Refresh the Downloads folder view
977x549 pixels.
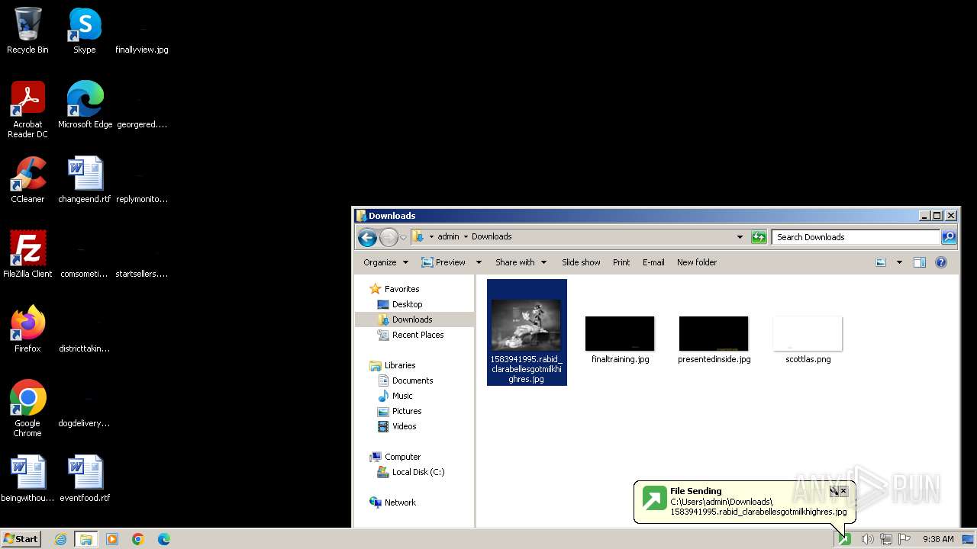point(759,237)
